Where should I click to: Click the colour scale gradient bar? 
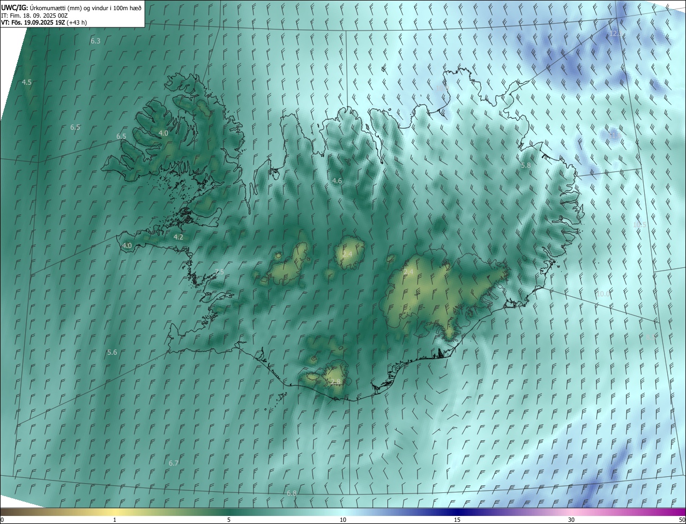tap(343, 512)
